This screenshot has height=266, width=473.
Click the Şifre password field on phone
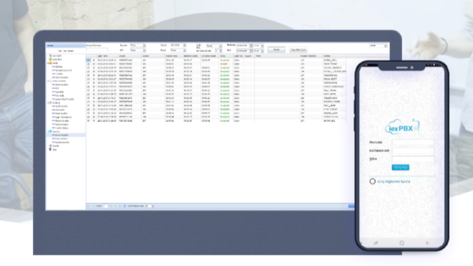(413, 159)
